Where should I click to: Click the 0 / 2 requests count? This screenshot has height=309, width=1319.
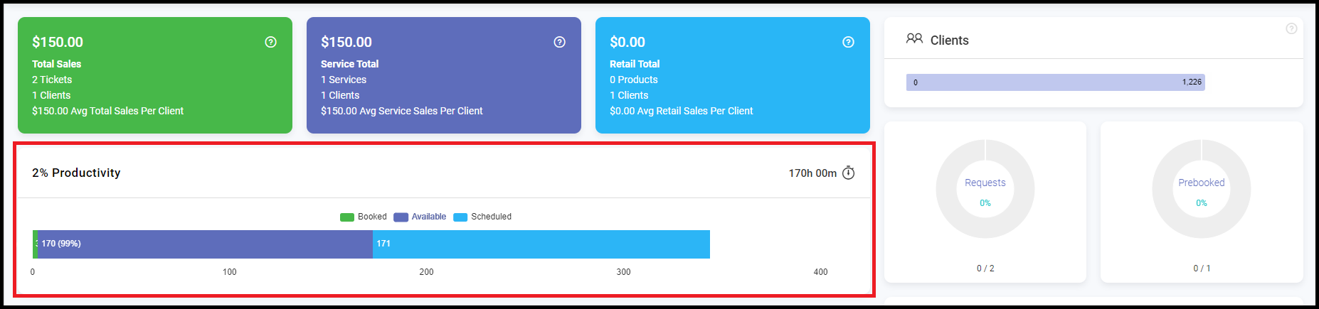click(985, 269)
